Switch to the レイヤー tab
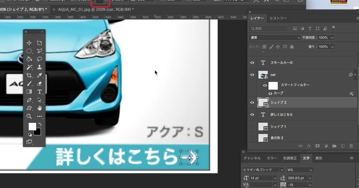Viewport: 359px width, 188px height. tap(257, 18)
